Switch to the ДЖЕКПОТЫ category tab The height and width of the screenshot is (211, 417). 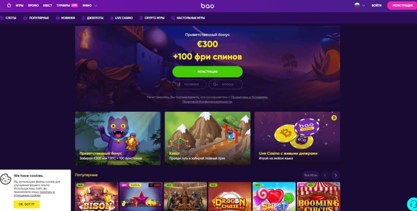tap(92, 18)
